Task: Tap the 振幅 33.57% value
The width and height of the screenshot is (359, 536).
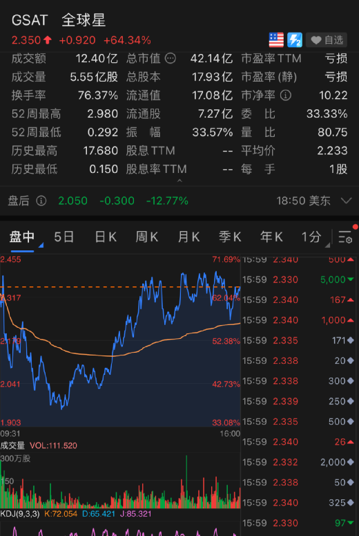Action: click(x=212, y=132)
